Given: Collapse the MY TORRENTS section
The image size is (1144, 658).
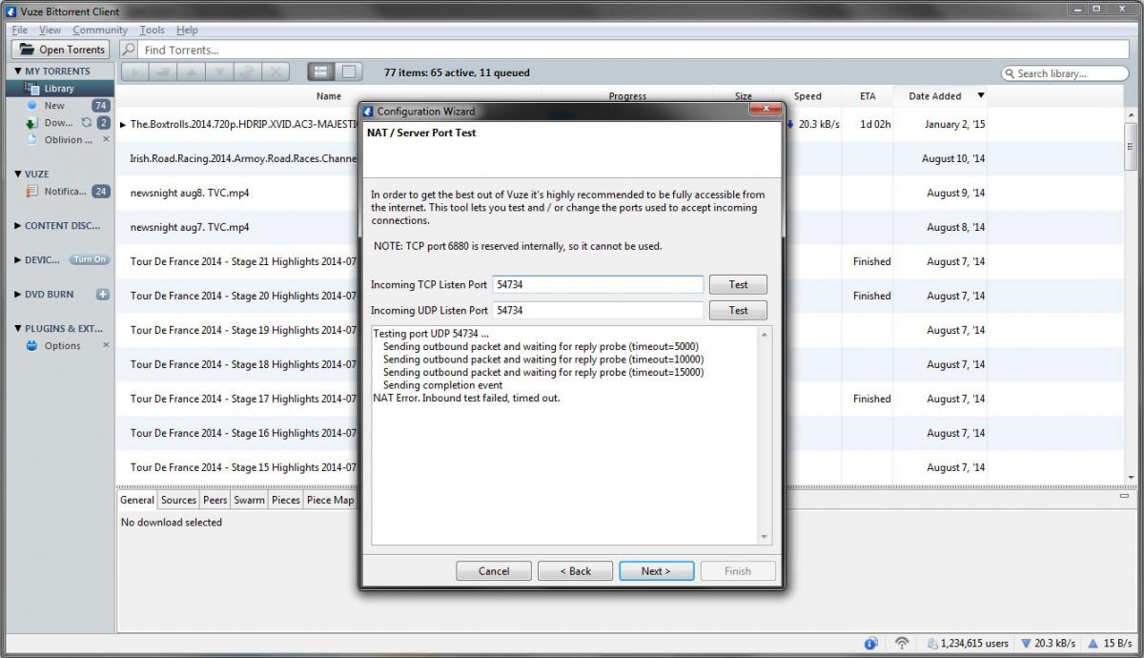Looking at the screenshot, I should 17,72.
